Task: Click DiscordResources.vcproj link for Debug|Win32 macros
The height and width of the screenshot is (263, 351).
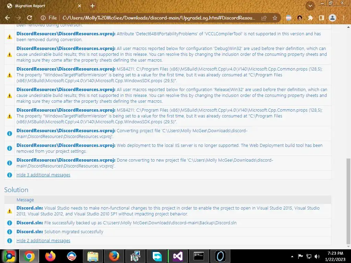Action: pyautogui.click(x=66, y=49)
